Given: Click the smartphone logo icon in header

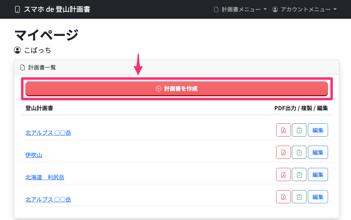Looking at the screenshot, I should pyautogui.click(x=17, y=9).
